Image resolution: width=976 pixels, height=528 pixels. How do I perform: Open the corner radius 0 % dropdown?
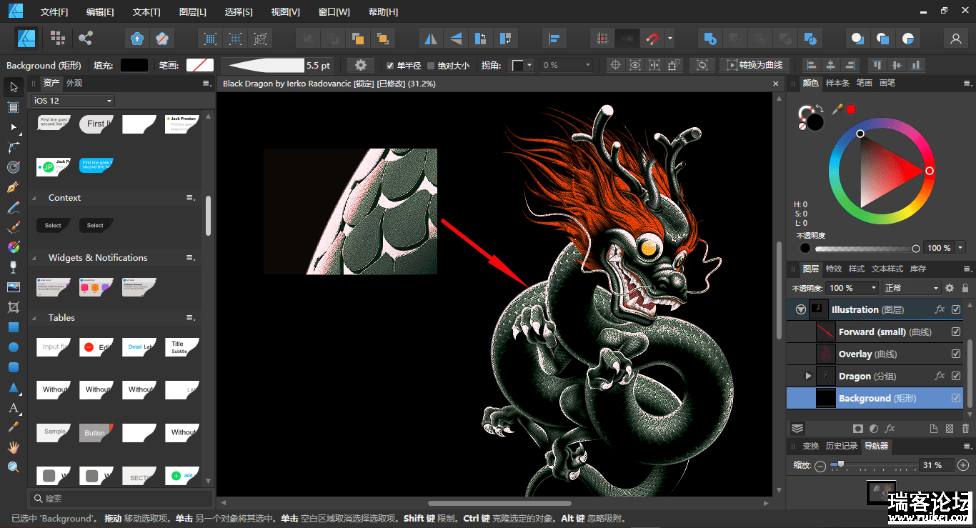click(567, 65)
